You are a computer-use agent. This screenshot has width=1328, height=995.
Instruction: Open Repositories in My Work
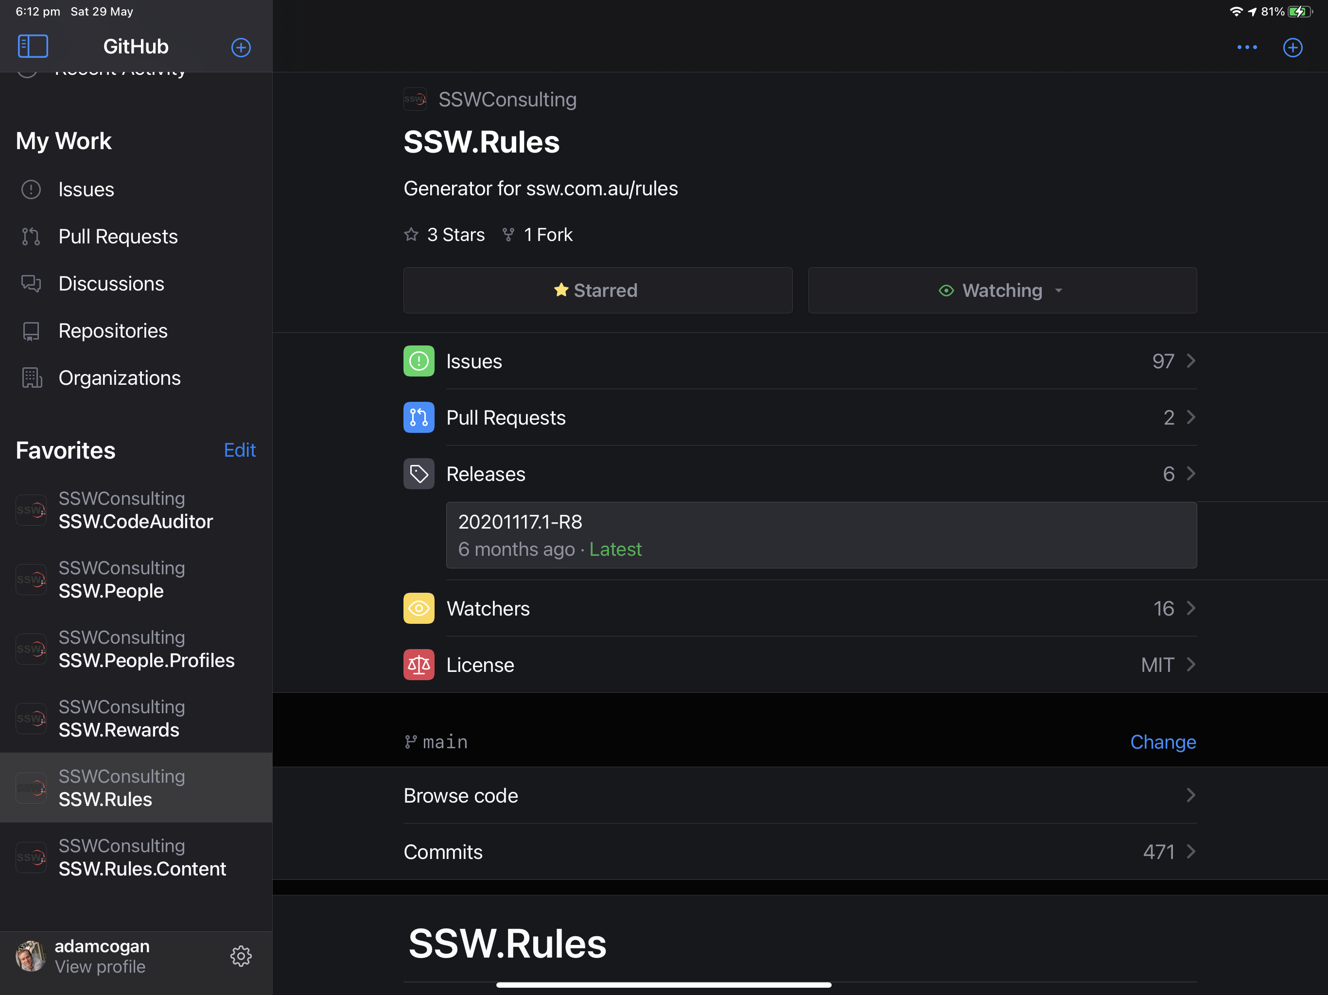136,331
